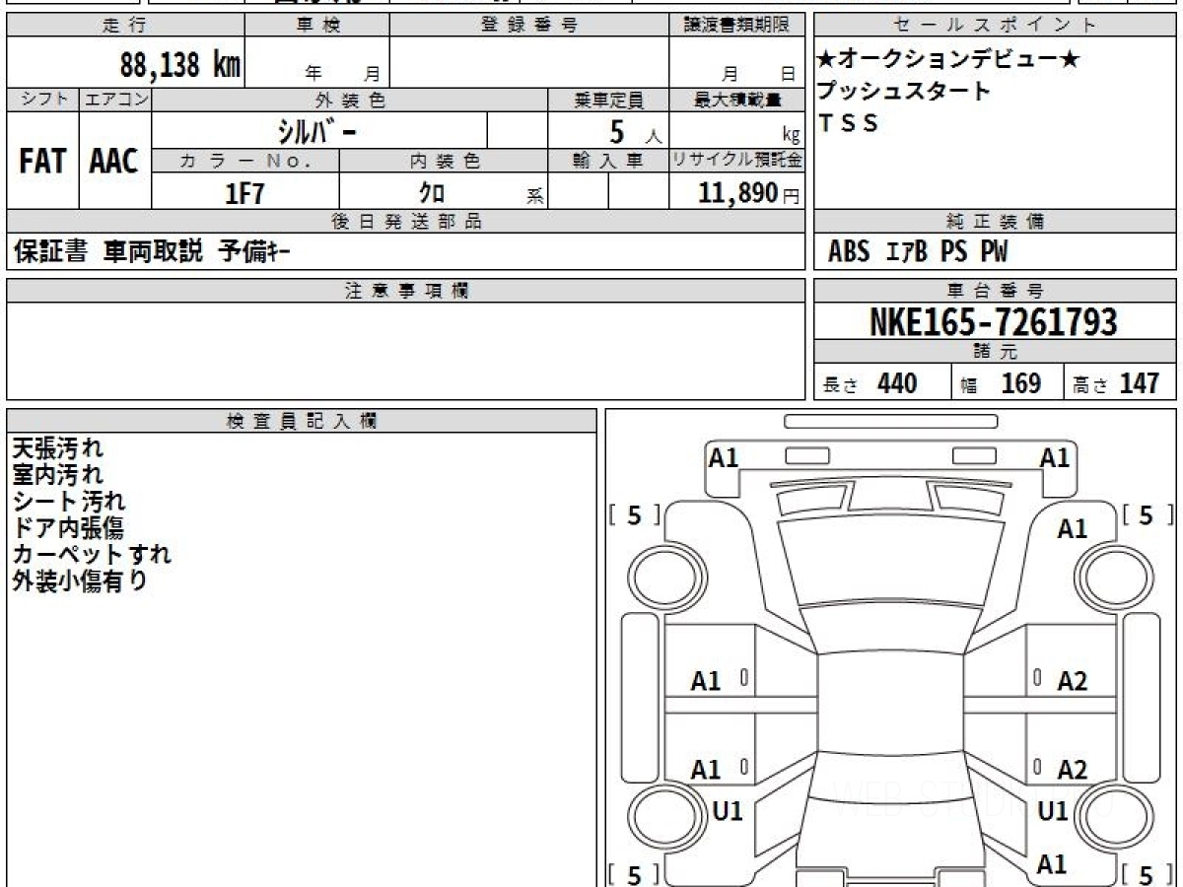
Task: Click the カラーNo. label
Action: pyautogui.click(x=245, y=161)
